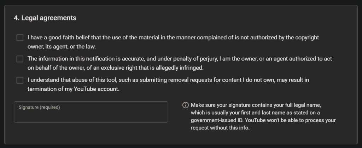362x148 pixels.
Task: Click the "4. Legal agreements" section heading
Action: click(x=45, y=18)
